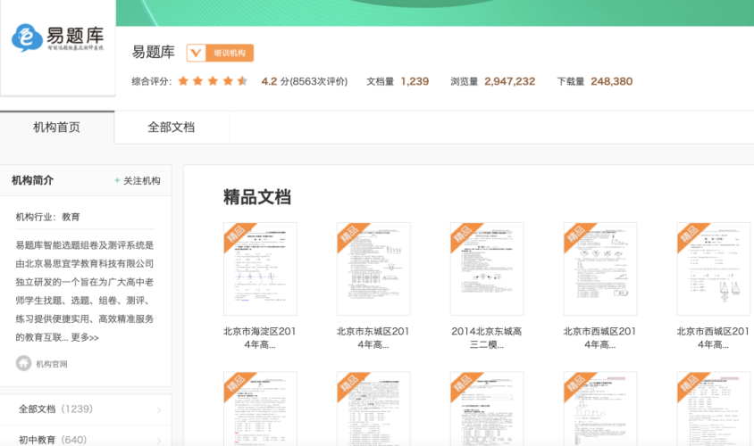Screen dimensions: 754x446
Task: Click the plus icon to follow 关注机构
Action: (117, 181)
